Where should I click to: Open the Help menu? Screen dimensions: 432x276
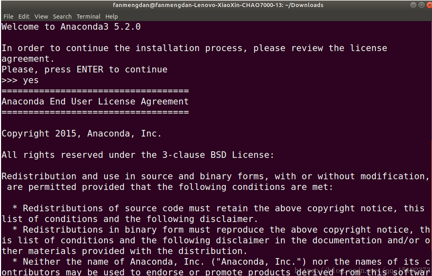(x=112, y=16)
